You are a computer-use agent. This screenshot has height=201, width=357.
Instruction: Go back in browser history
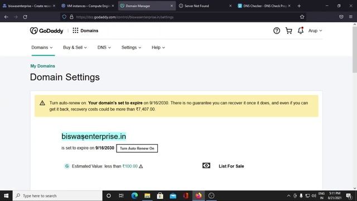[x=6, y=17]
